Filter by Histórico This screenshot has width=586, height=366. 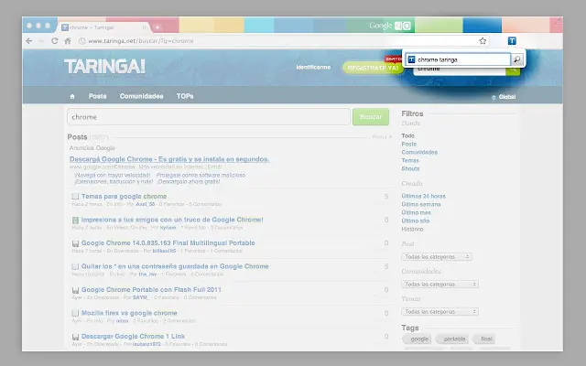(412, 229)
